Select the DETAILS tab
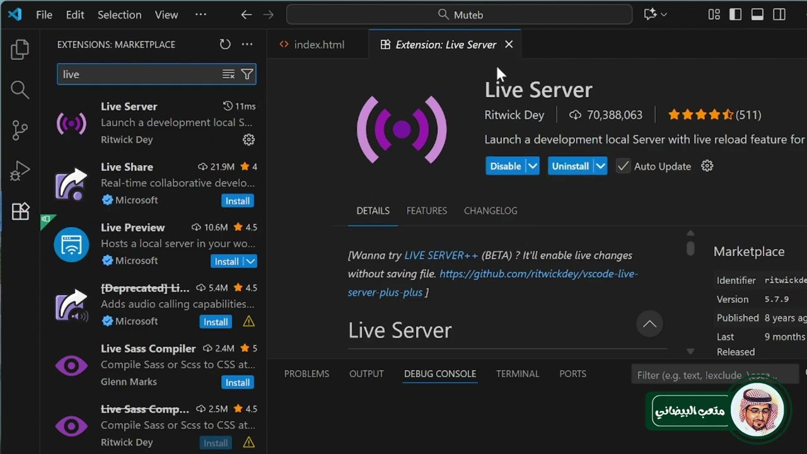Image resolution: width=807 pixels, height=454 pixels. pos(373,211)
